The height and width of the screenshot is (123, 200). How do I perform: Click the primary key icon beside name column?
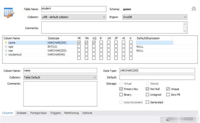pos(6,43)
